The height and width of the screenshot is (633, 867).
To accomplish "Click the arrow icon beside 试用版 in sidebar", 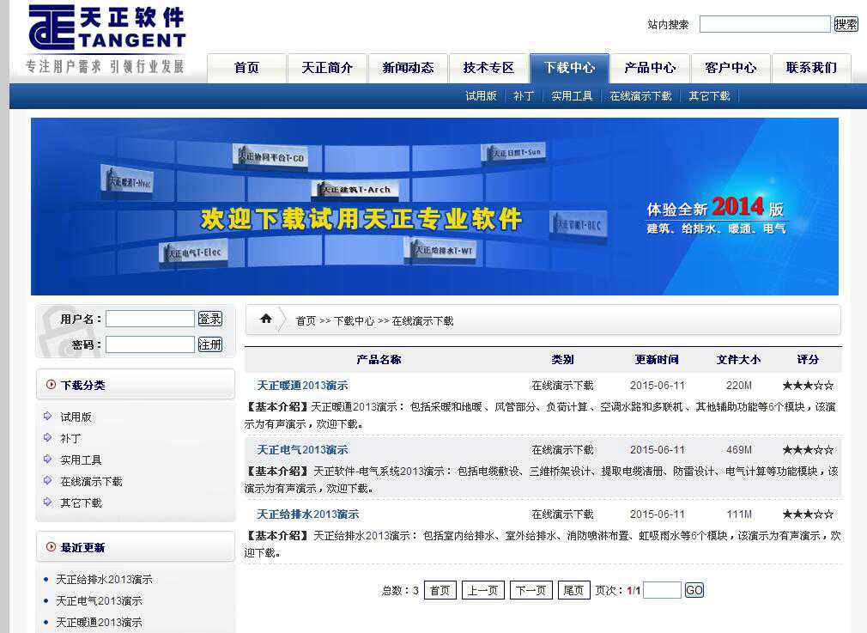I will pos(47,416).
